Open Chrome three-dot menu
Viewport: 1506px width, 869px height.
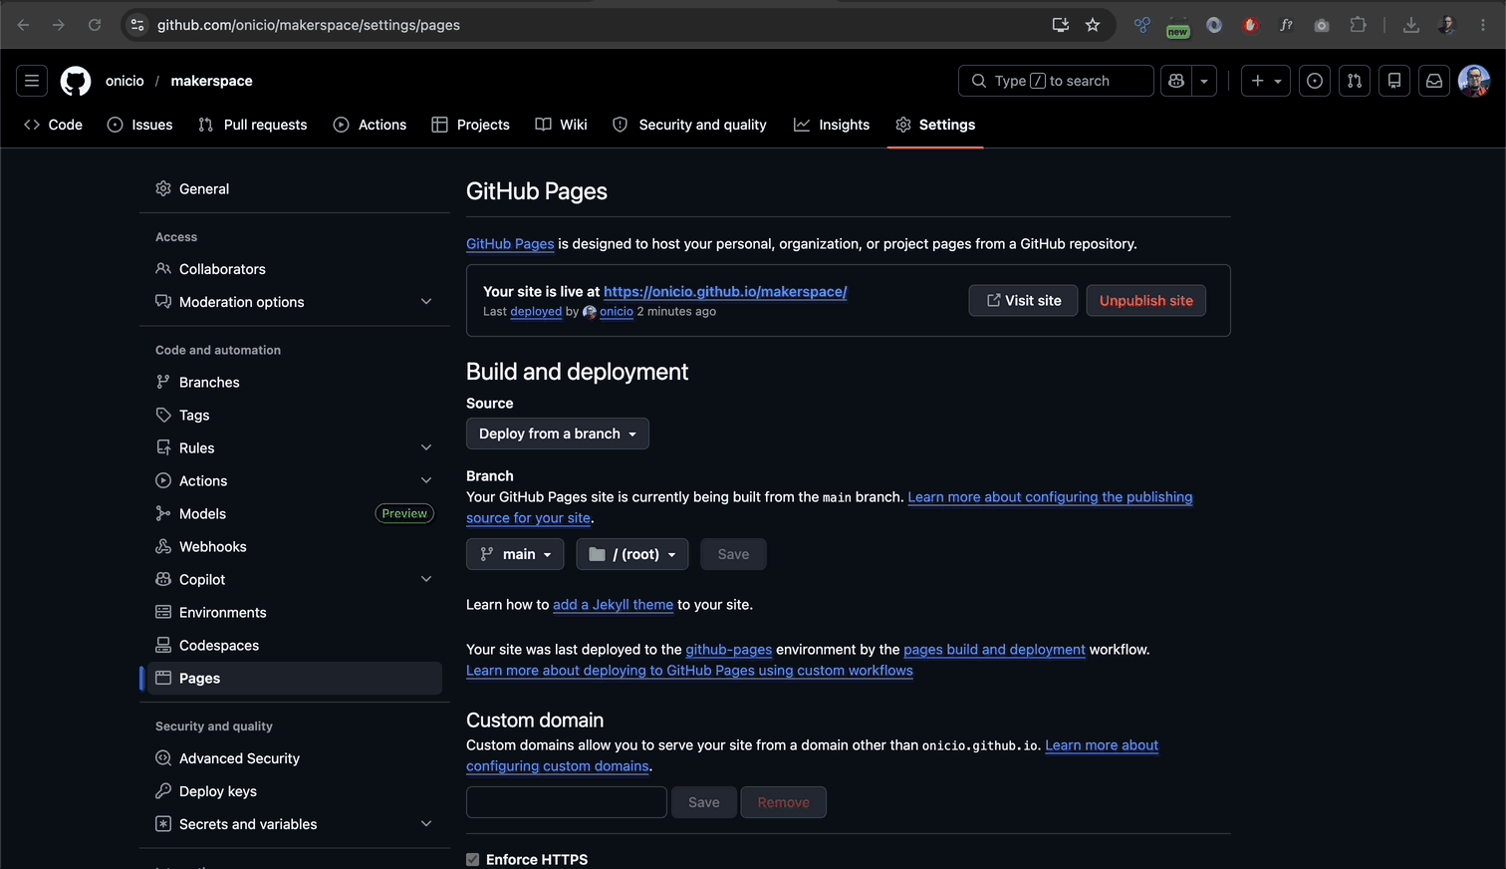pyautogui.click(x=1483, y=25)
